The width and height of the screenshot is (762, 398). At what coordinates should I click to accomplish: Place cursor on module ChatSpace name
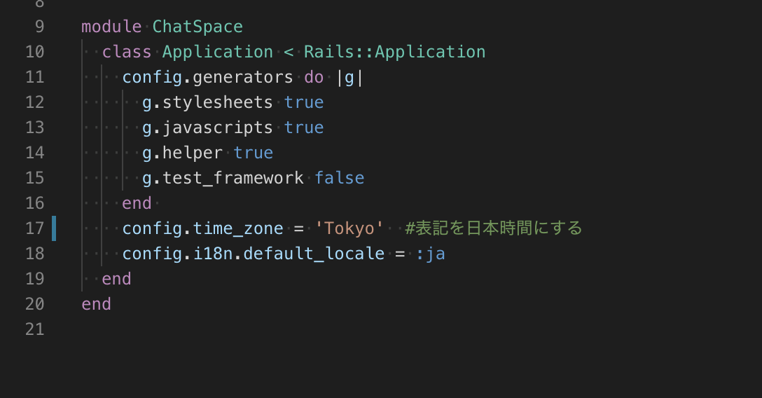point(198,27)
